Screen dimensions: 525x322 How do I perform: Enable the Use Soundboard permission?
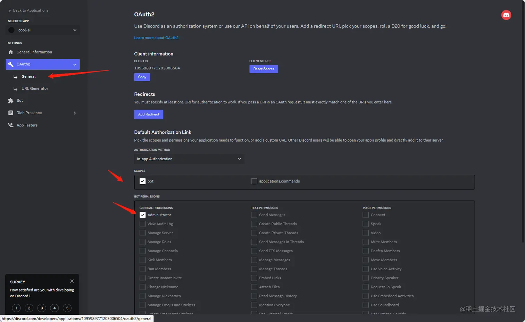[x=366, y=305]
